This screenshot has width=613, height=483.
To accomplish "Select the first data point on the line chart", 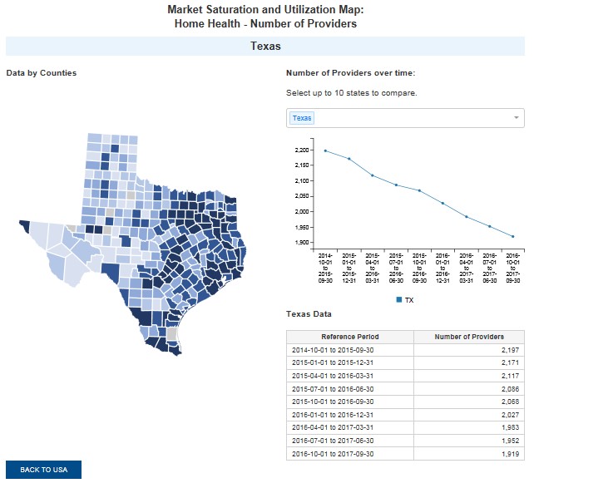I will click(x=325, y=150).
